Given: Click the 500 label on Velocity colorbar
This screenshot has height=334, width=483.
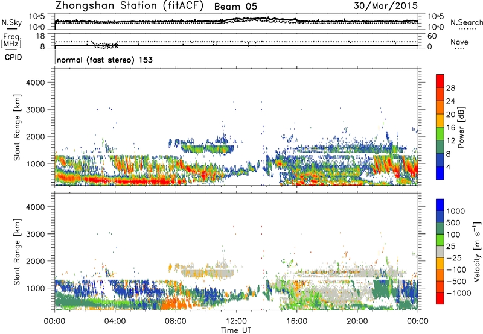Looking at the screenshot, I should pyautogui.click(x=454, y=223).
